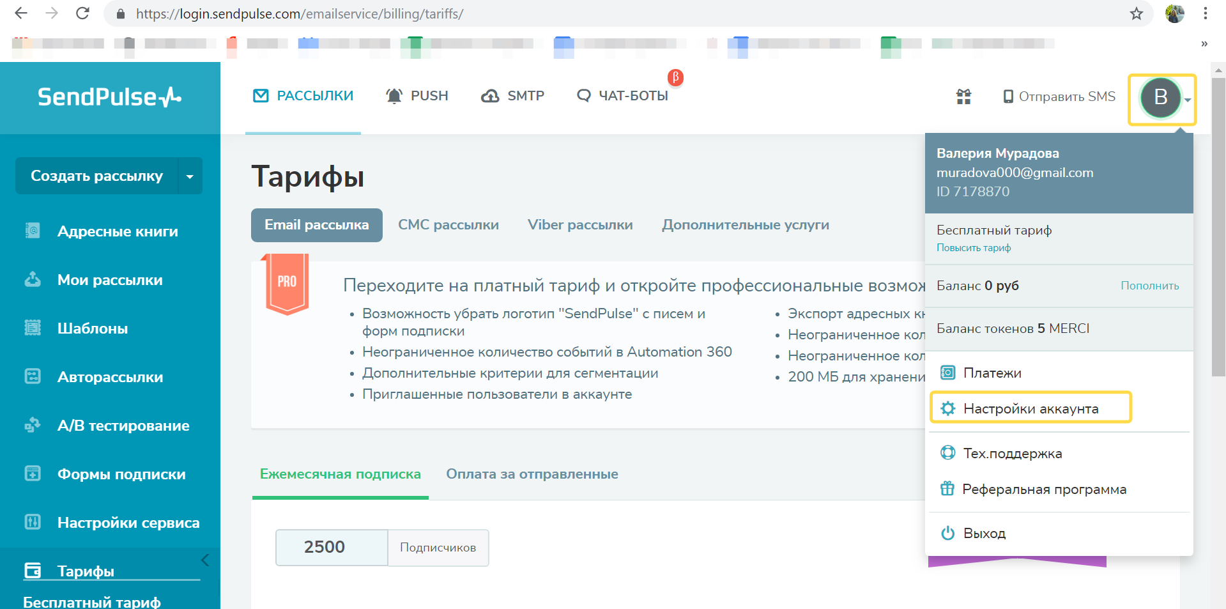Click Отправить SMS in the header

pos(1059,96)
